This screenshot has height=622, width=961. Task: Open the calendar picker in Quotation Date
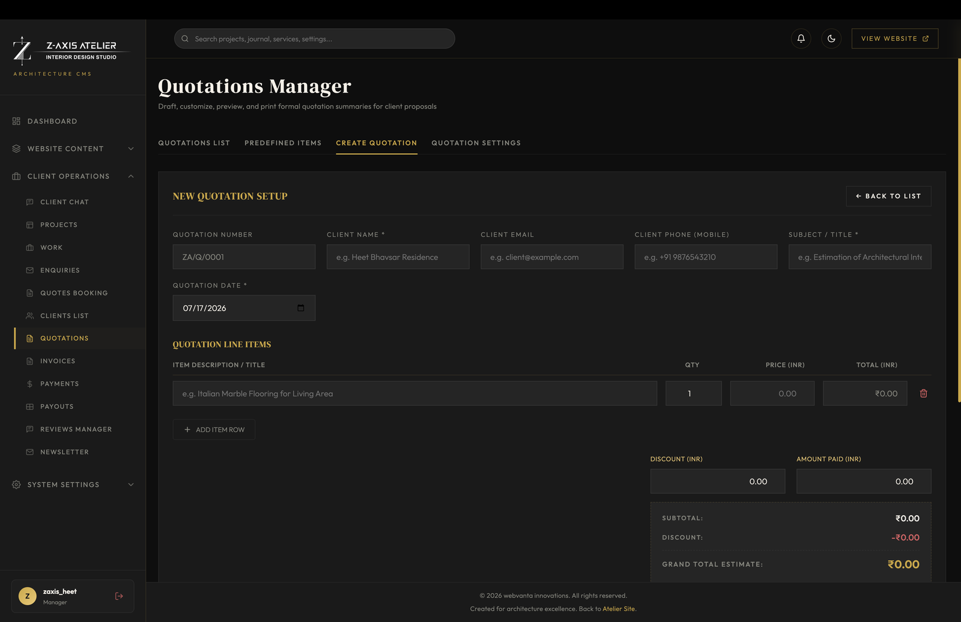click(x=301, y=308)
